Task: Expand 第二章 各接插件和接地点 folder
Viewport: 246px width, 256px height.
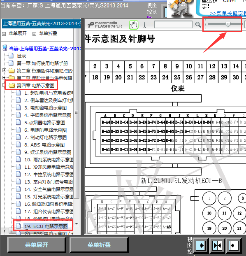Action: point(4,70)
